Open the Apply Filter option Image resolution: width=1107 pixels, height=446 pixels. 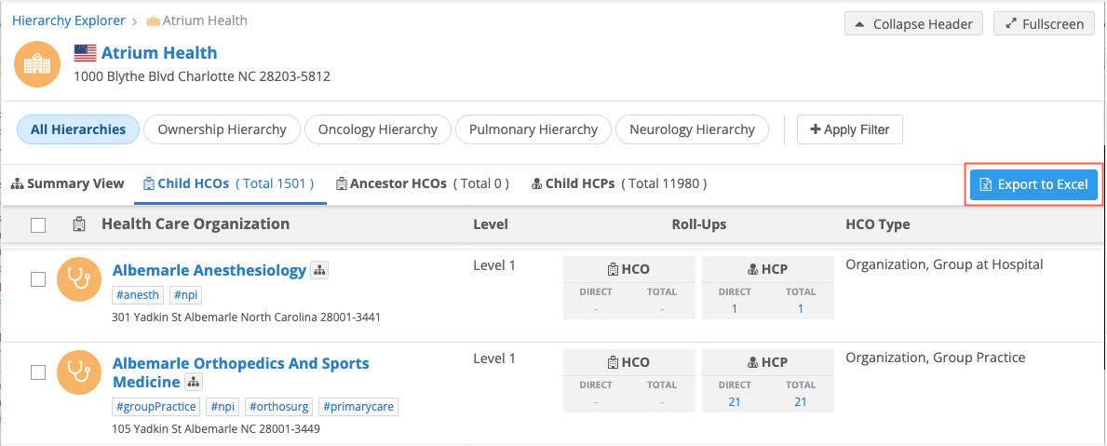pyautogui.click(x=849, y=129)
